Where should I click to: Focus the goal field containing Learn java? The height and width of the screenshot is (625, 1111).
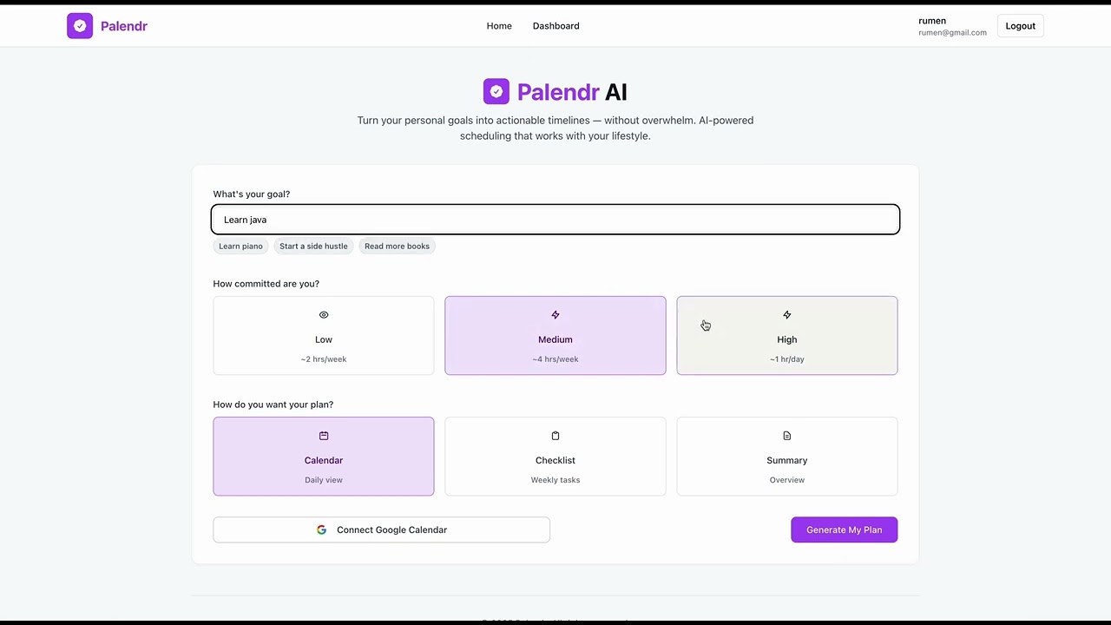(555, 220)
